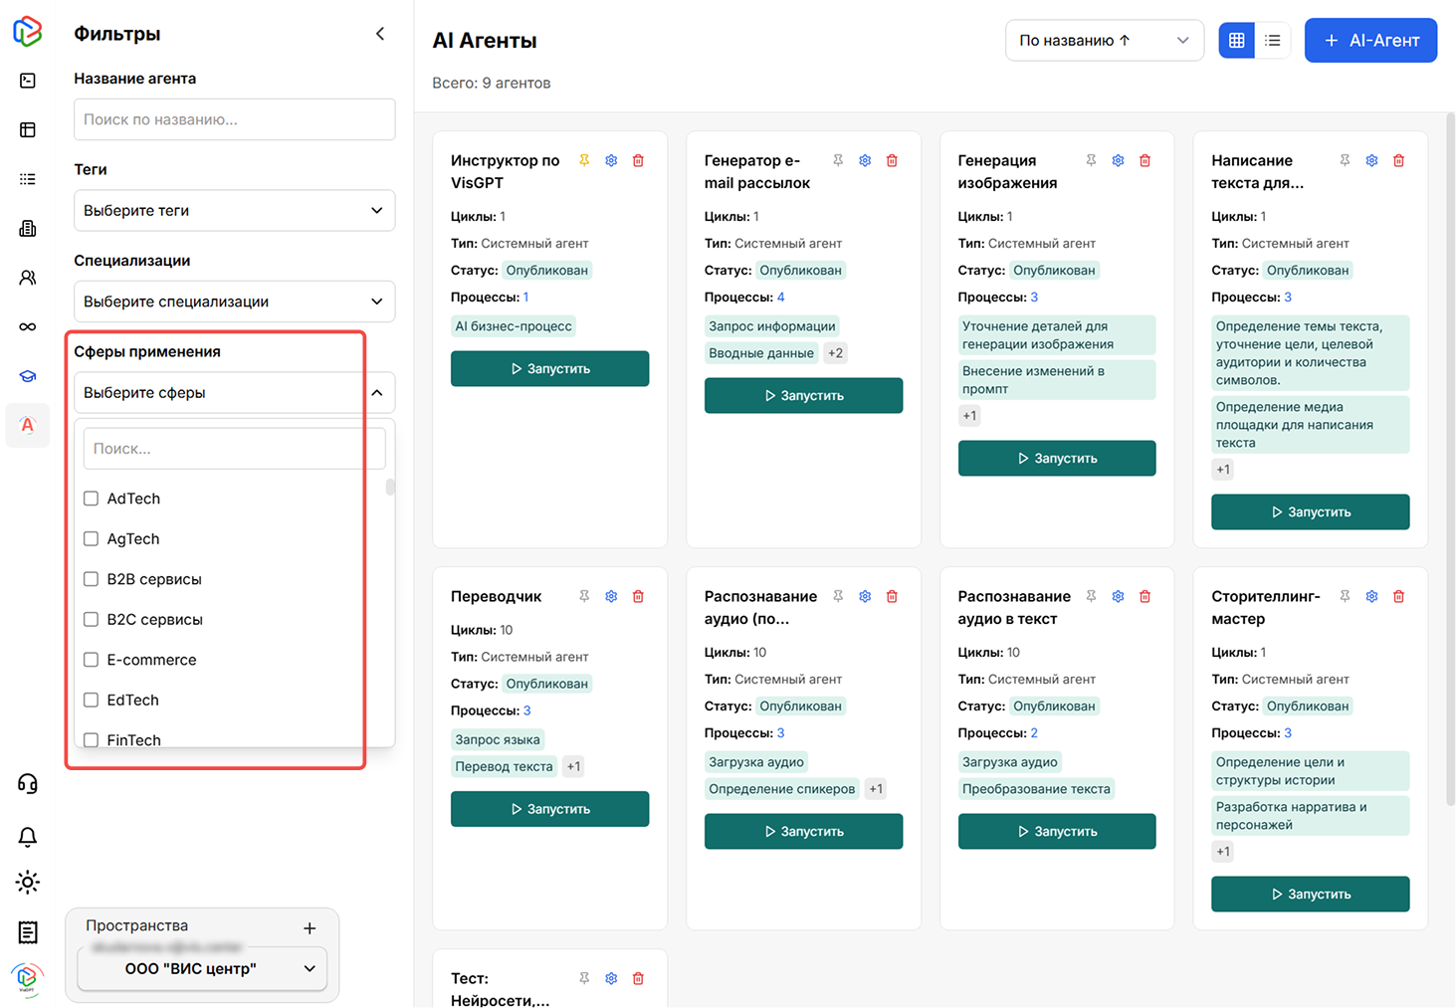
Task: Switch to list view layout
Action: (1272, 41)
